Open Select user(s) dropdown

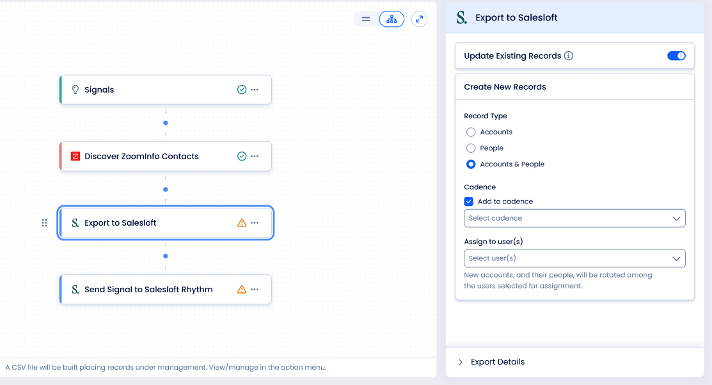[574, 258]
